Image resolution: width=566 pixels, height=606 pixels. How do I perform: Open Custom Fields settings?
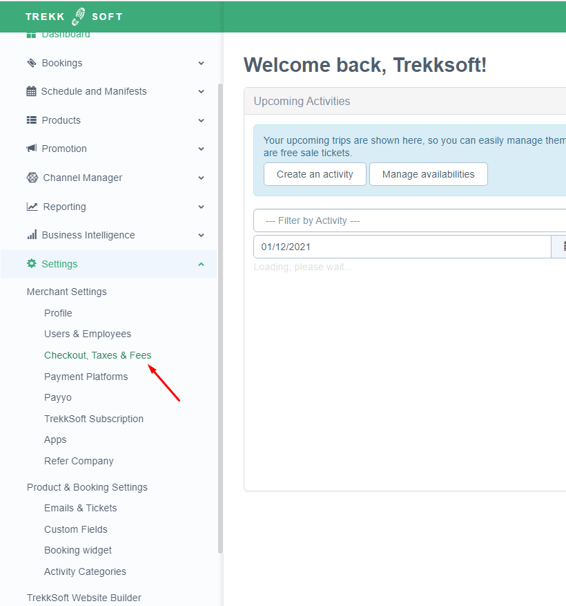(76, 529)
